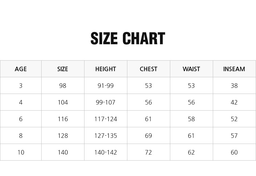Select the WAIST column header
This screenshot has height=176, width=256.
click(x=191, y=69)
